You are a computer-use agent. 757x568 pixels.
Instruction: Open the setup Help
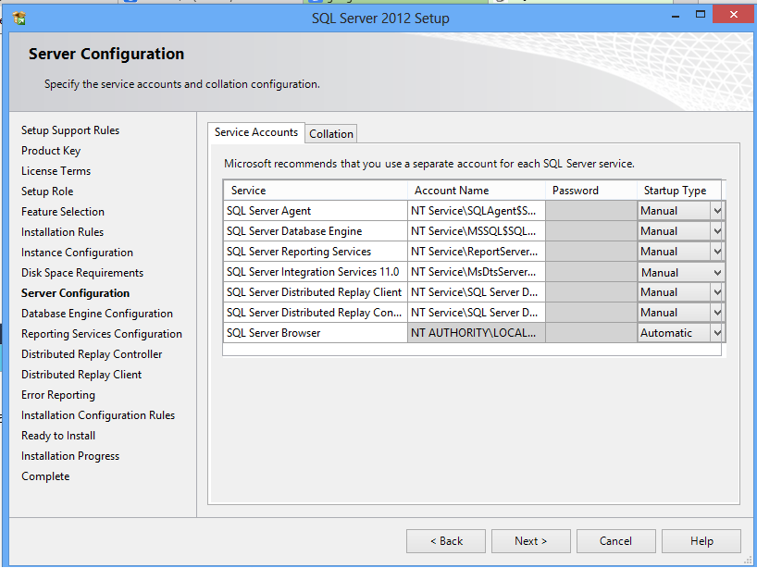click(x=701, y=540)
